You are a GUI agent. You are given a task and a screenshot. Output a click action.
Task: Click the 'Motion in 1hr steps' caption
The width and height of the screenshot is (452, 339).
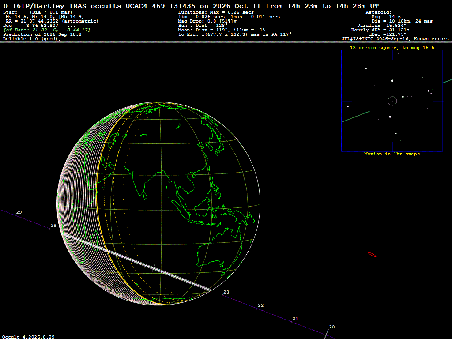[392, 154]
